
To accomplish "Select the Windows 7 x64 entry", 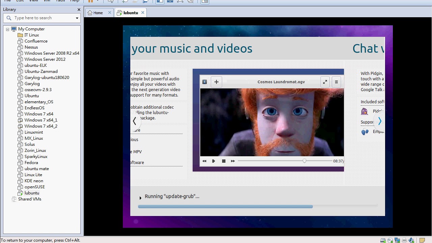I will [x=39, y=114].
